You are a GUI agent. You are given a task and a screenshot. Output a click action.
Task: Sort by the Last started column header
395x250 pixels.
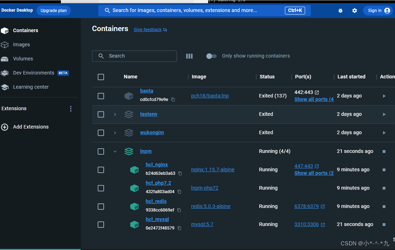click(x=351, y=77)
